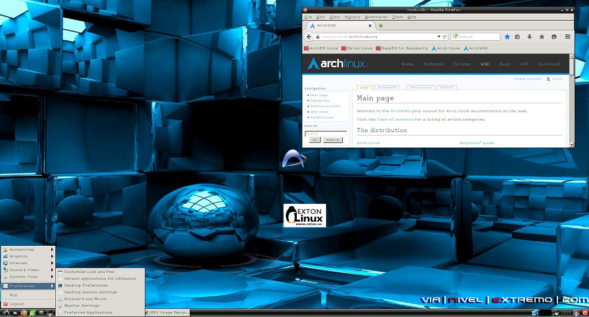Screen dimensions: 589x317
Task: Open the file manager panel icon
Action: 14,313
